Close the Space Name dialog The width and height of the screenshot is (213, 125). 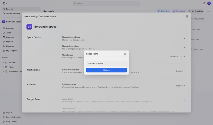point(125,54)
